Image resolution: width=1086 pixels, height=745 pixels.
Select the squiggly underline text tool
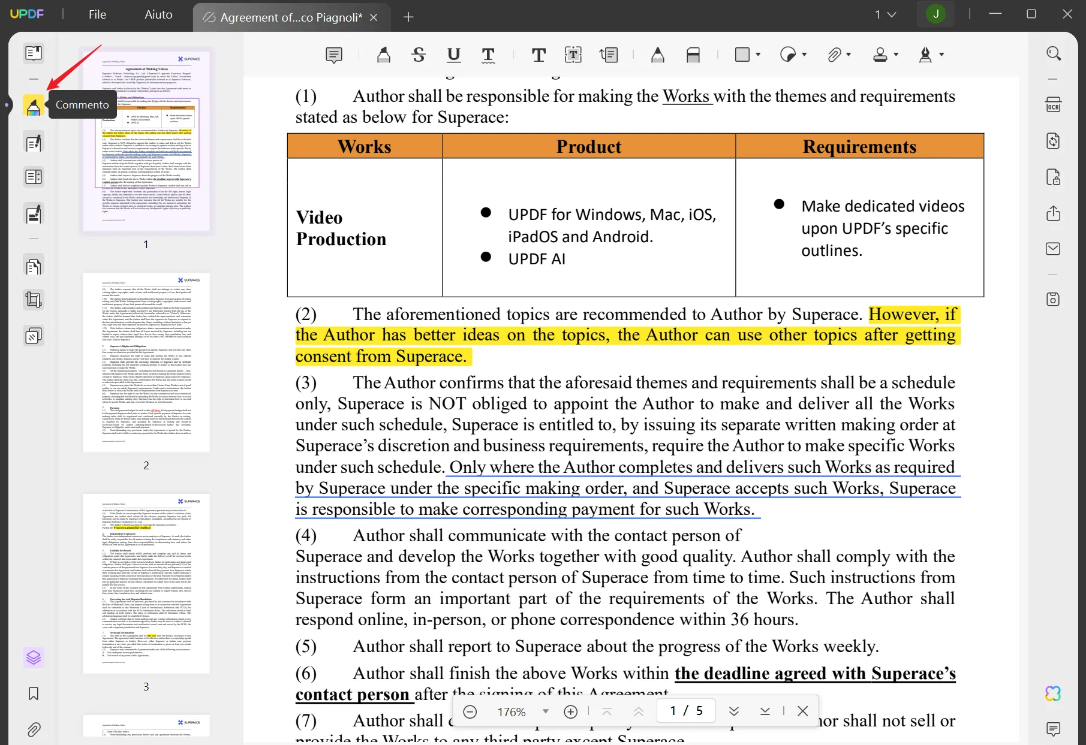click(x=489, y=55)
